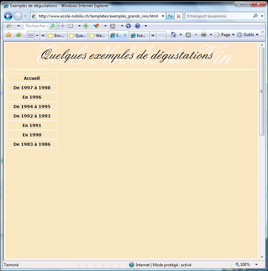Image resolution: width=268 pixels, height=271 pixels.
Task: Click the gray RSS feed icon in the Live toolbar
Action: (x=113, y=26)
